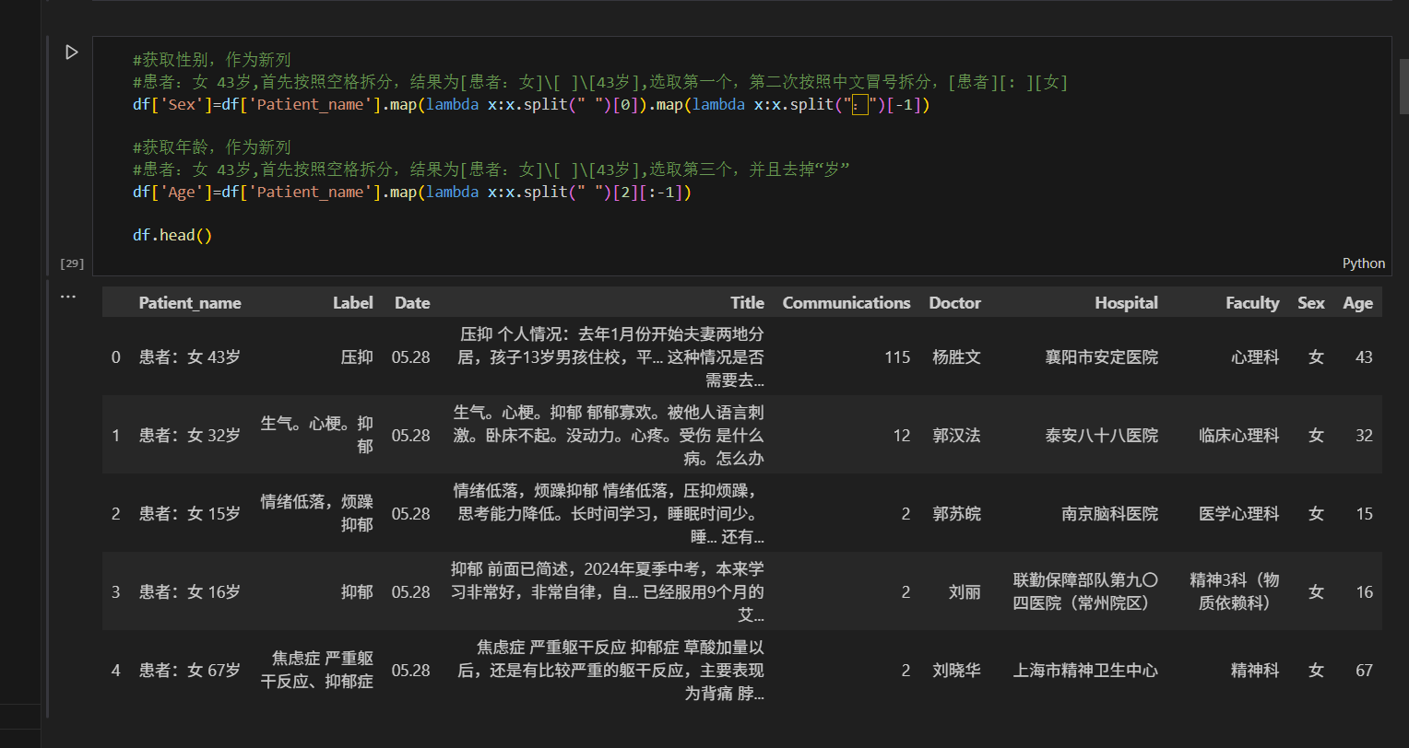Click the cell 患者：女 15岁
Image resolution: width=1409 pixels, height=748 pixels.
pyautogui.click(x=190, y=513)
